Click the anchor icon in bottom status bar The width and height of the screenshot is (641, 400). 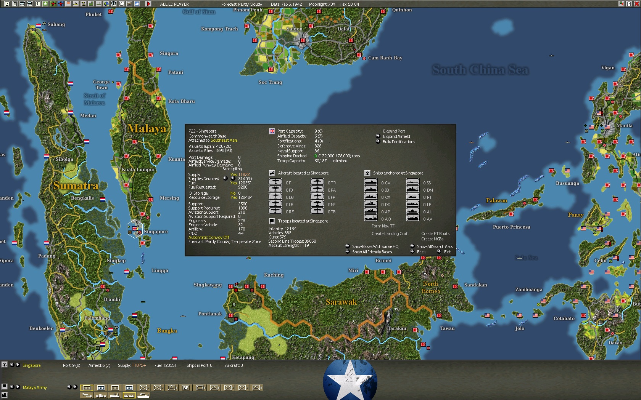[x=5, y=365]
